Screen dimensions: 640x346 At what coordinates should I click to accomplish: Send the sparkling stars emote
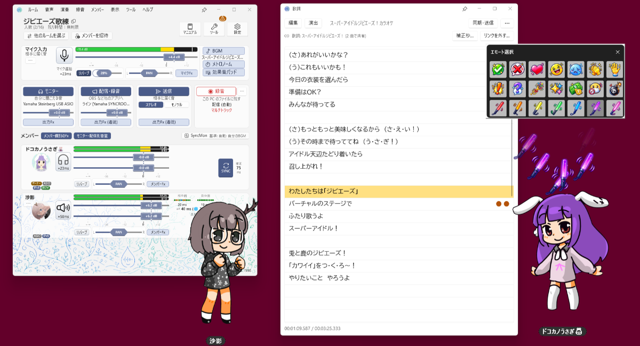[556, 88]
